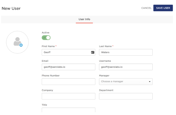Click the Last Name label
176x115 pixels.
(105, 46)
